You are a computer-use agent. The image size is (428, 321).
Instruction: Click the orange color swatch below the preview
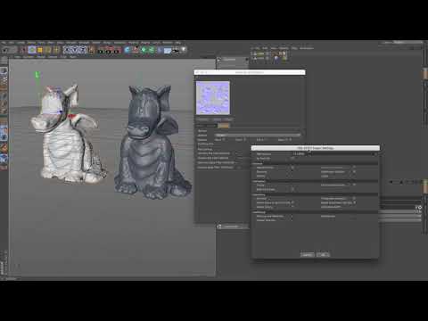[x=223, y=126]
